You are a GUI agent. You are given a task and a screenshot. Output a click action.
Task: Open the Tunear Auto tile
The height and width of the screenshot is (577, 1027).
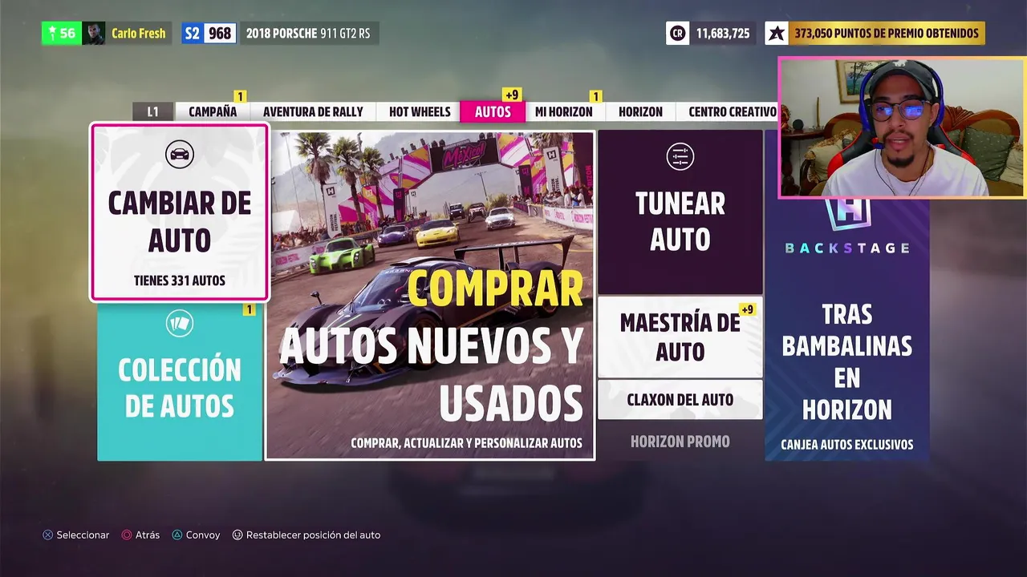pyautogui.click(x=680, y=212)
